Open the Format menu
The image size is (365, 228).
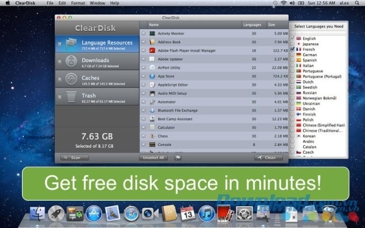78,3
